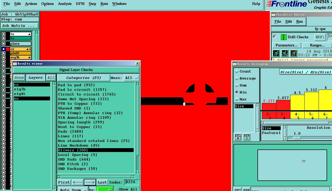
Task: Click the Index input field
Action: [132, 182]
